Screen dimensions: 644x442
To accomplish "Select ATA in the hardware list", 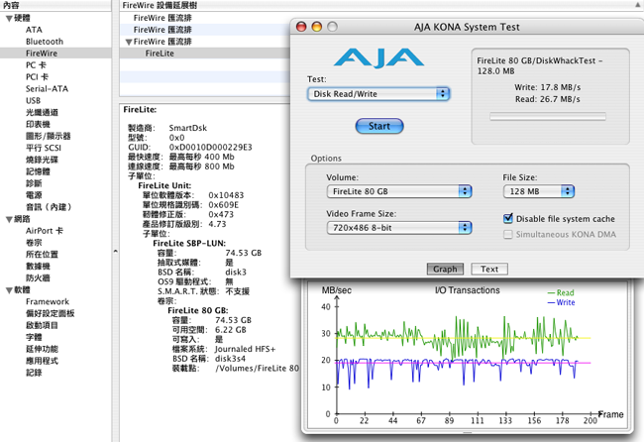I will (x=34, y=30).
